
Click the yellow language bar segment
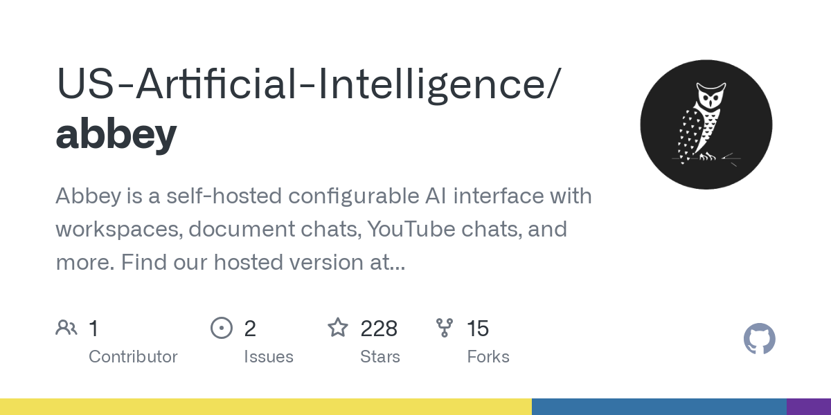[x=266, y=407]
